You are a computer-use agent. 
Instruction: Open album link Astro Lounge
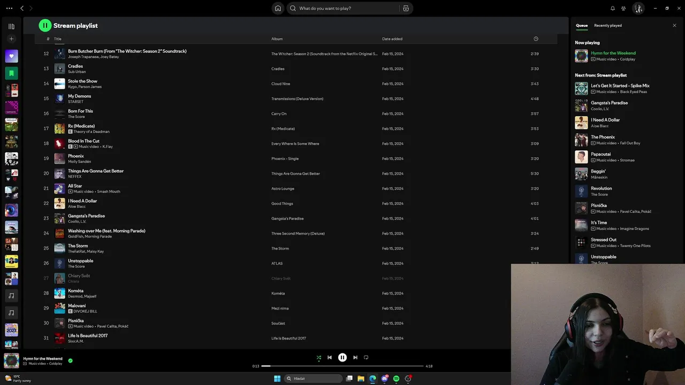click(x=283, y=189)
